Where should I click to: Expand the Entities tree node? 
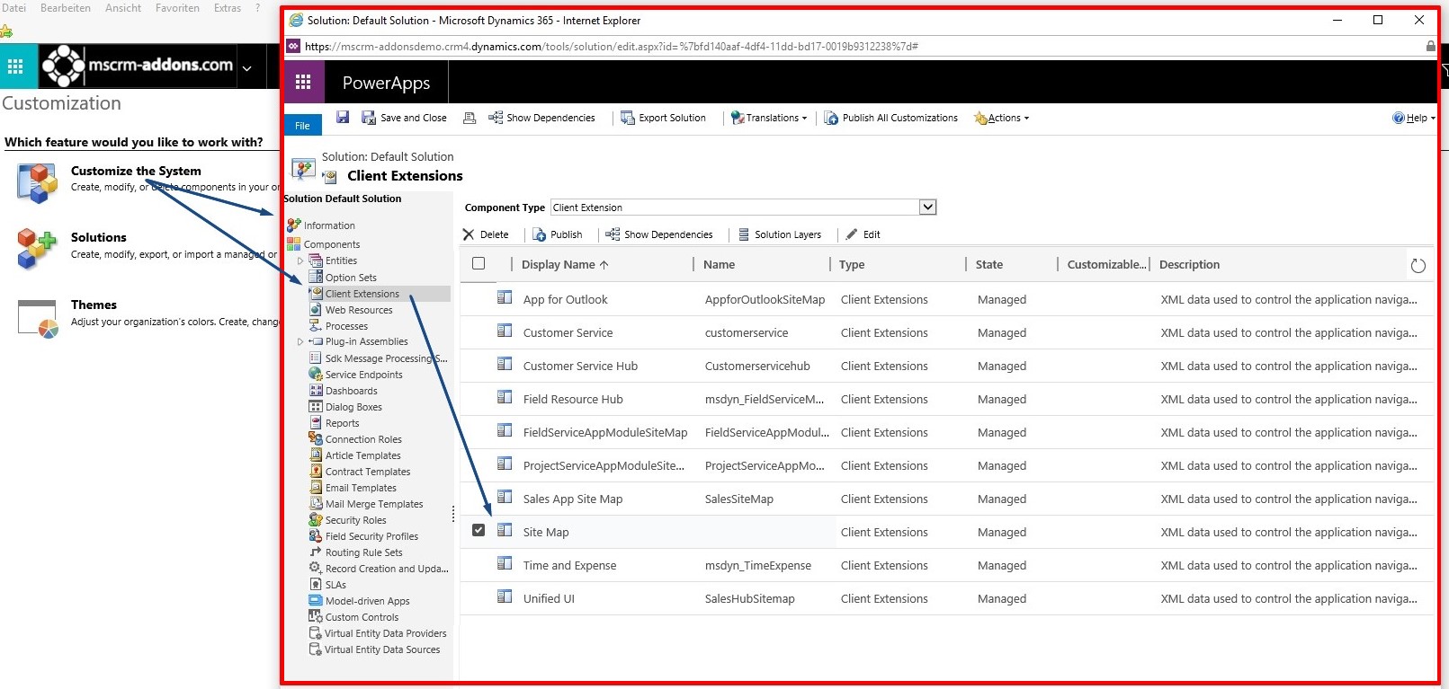300,261
